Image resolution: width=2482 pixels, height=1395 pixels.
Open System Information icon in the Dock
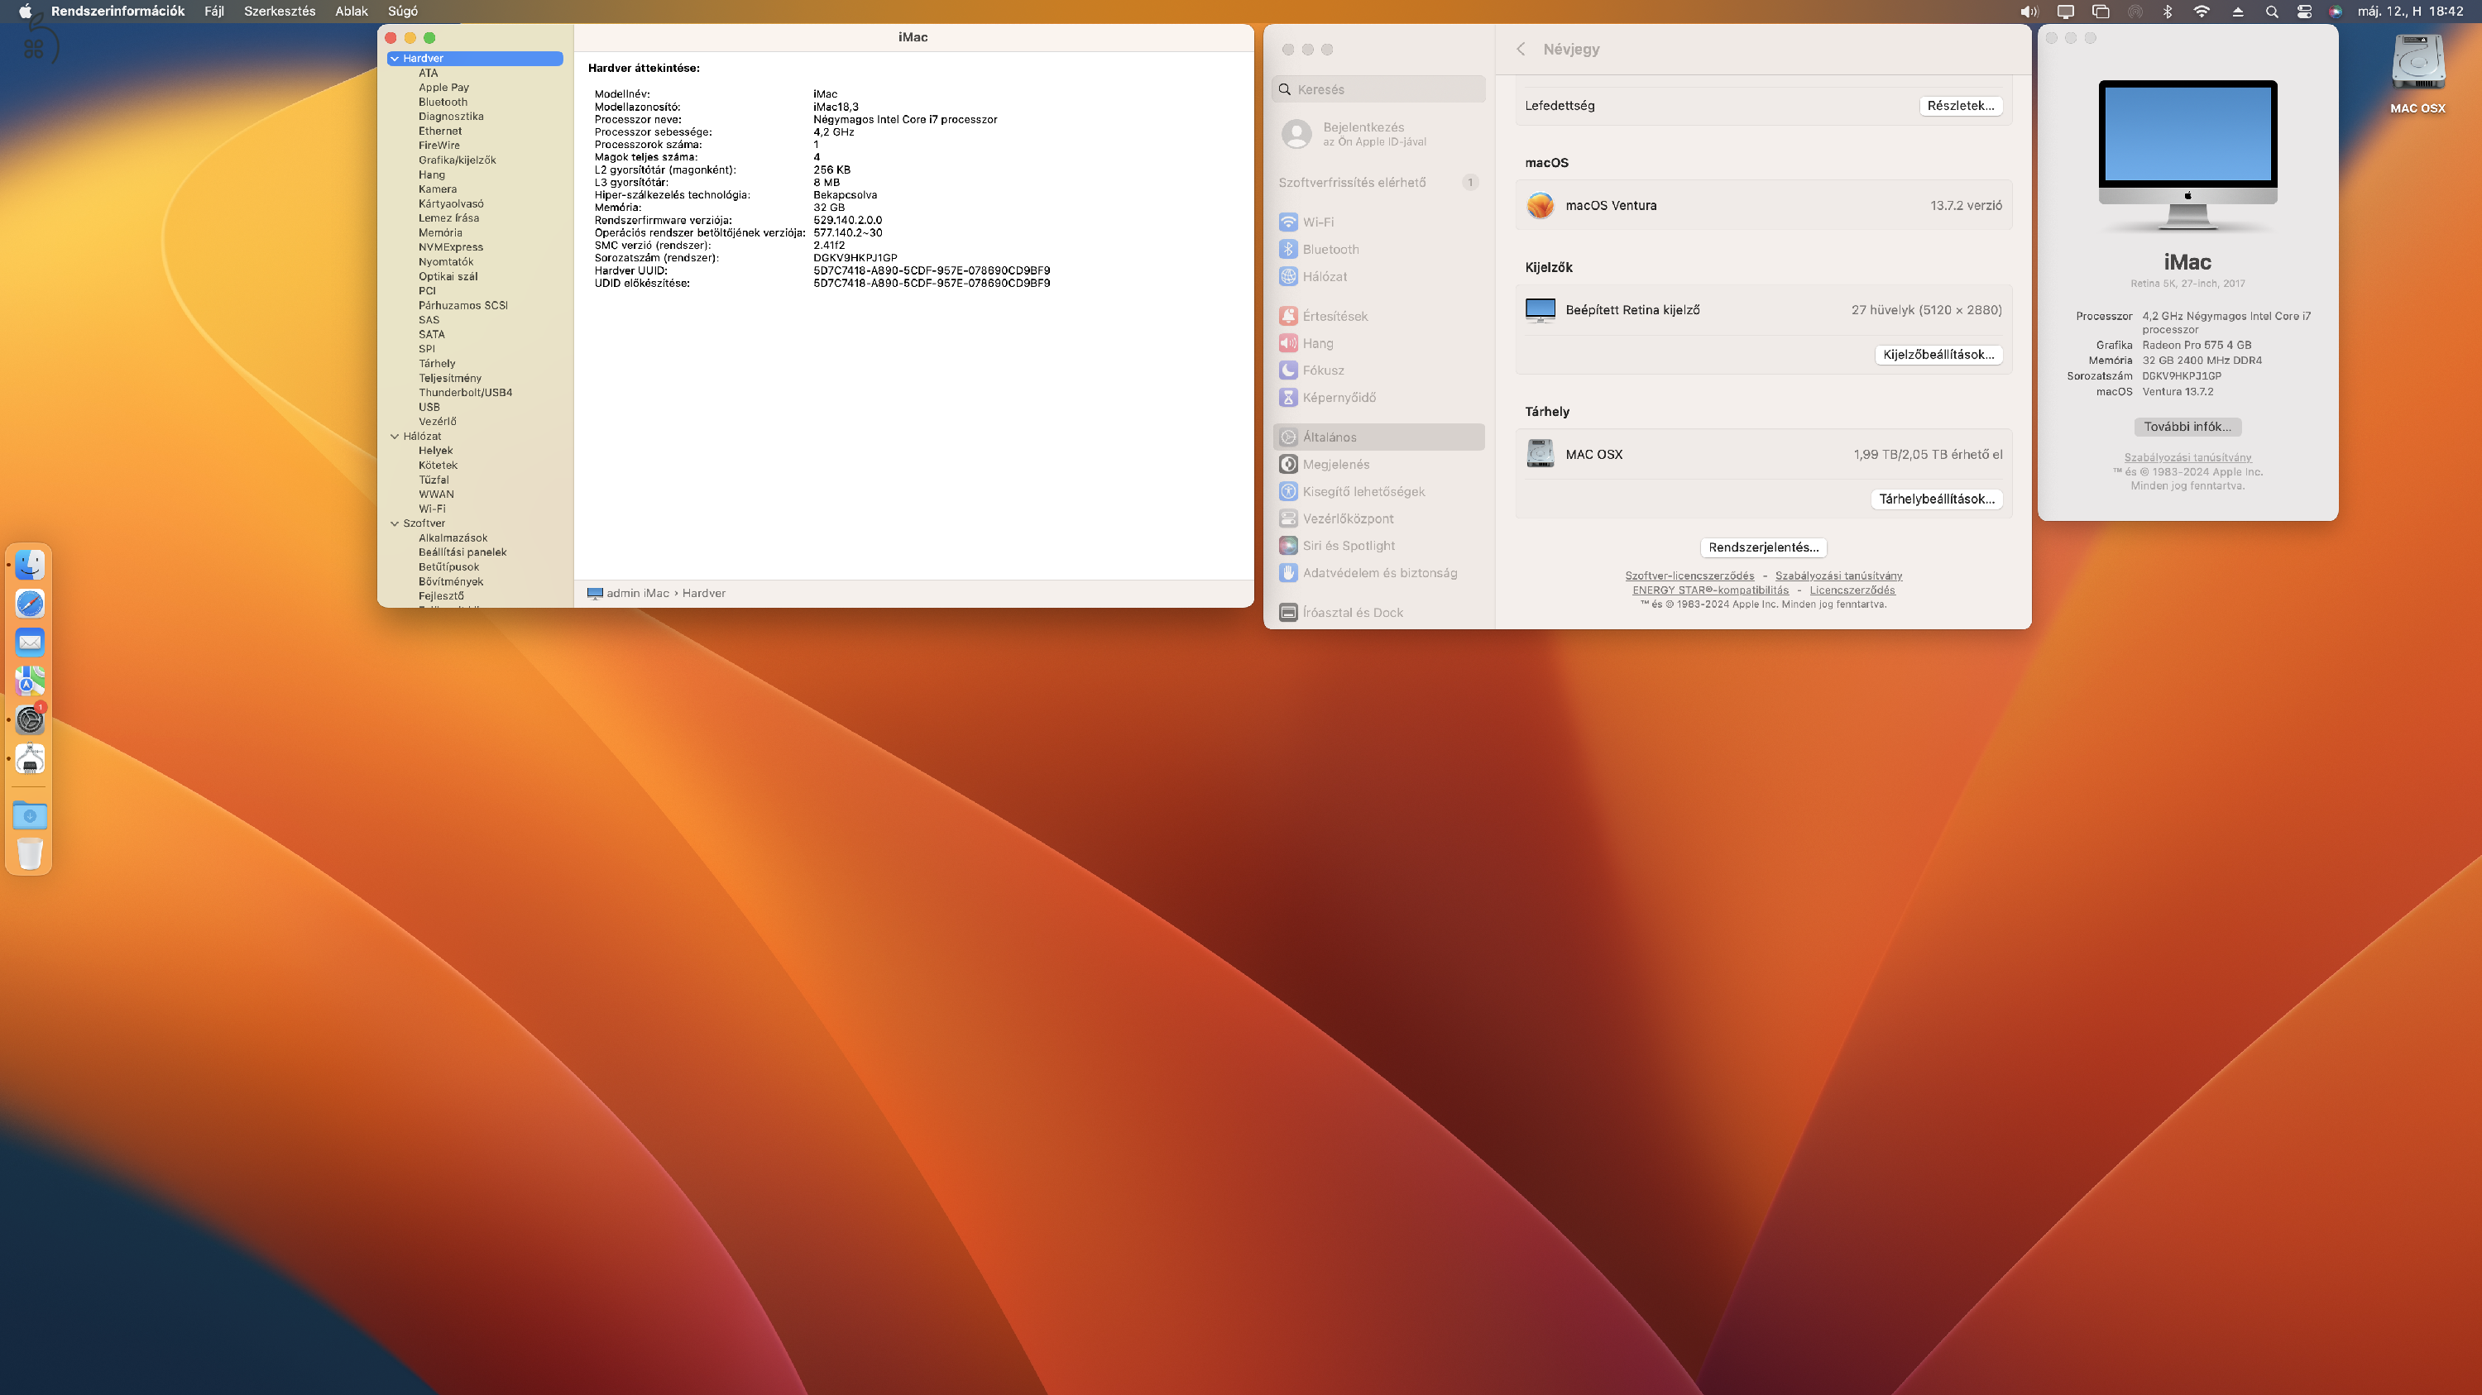tap(30, 758)
